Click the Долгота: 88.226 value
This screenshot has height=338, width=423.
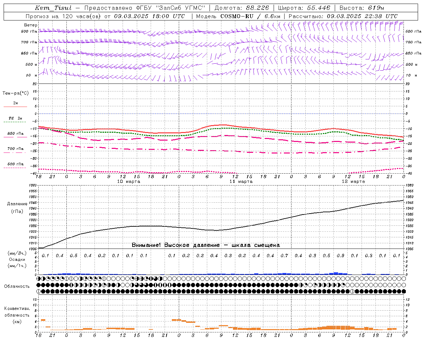pyautogui.click(x=242, y=8)
